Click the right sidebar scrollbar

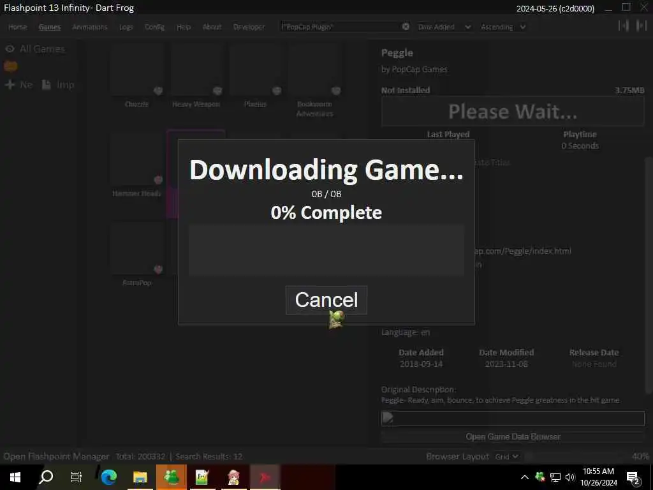tap(648, 275)
